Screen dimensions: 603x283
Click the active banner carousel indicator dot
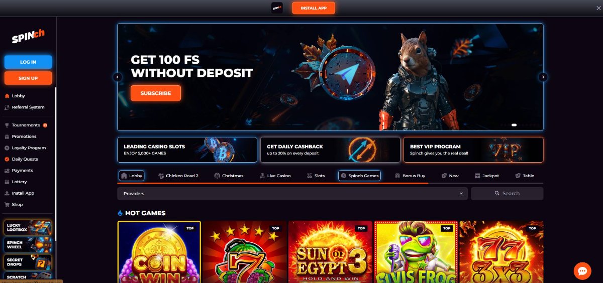click(x=514, y=125)
